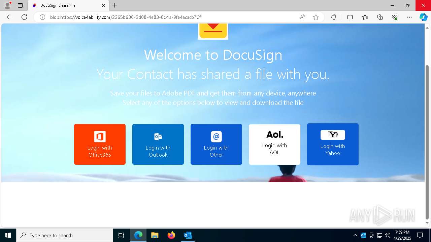Open Task View on taskbar

[x=121, y=235]
